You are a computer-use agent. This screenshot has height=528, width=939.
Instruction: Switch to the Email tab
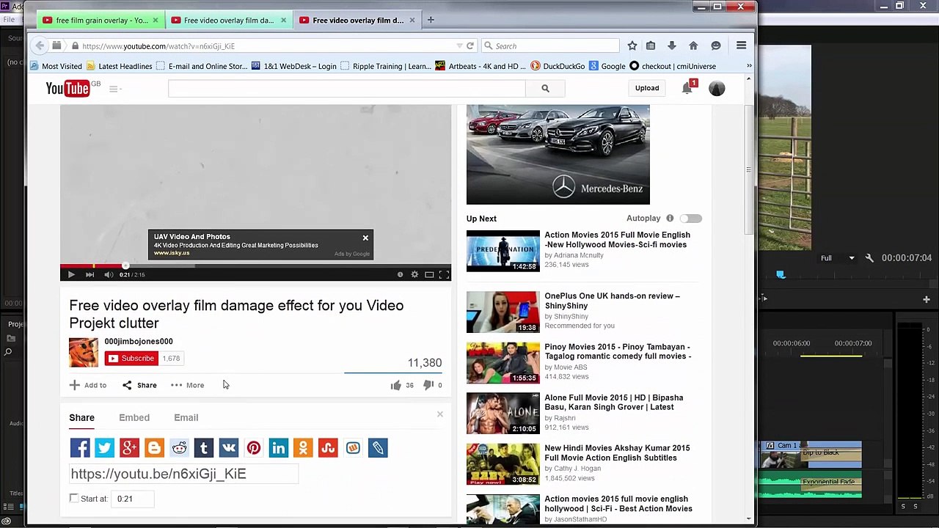tap(186, 417)
